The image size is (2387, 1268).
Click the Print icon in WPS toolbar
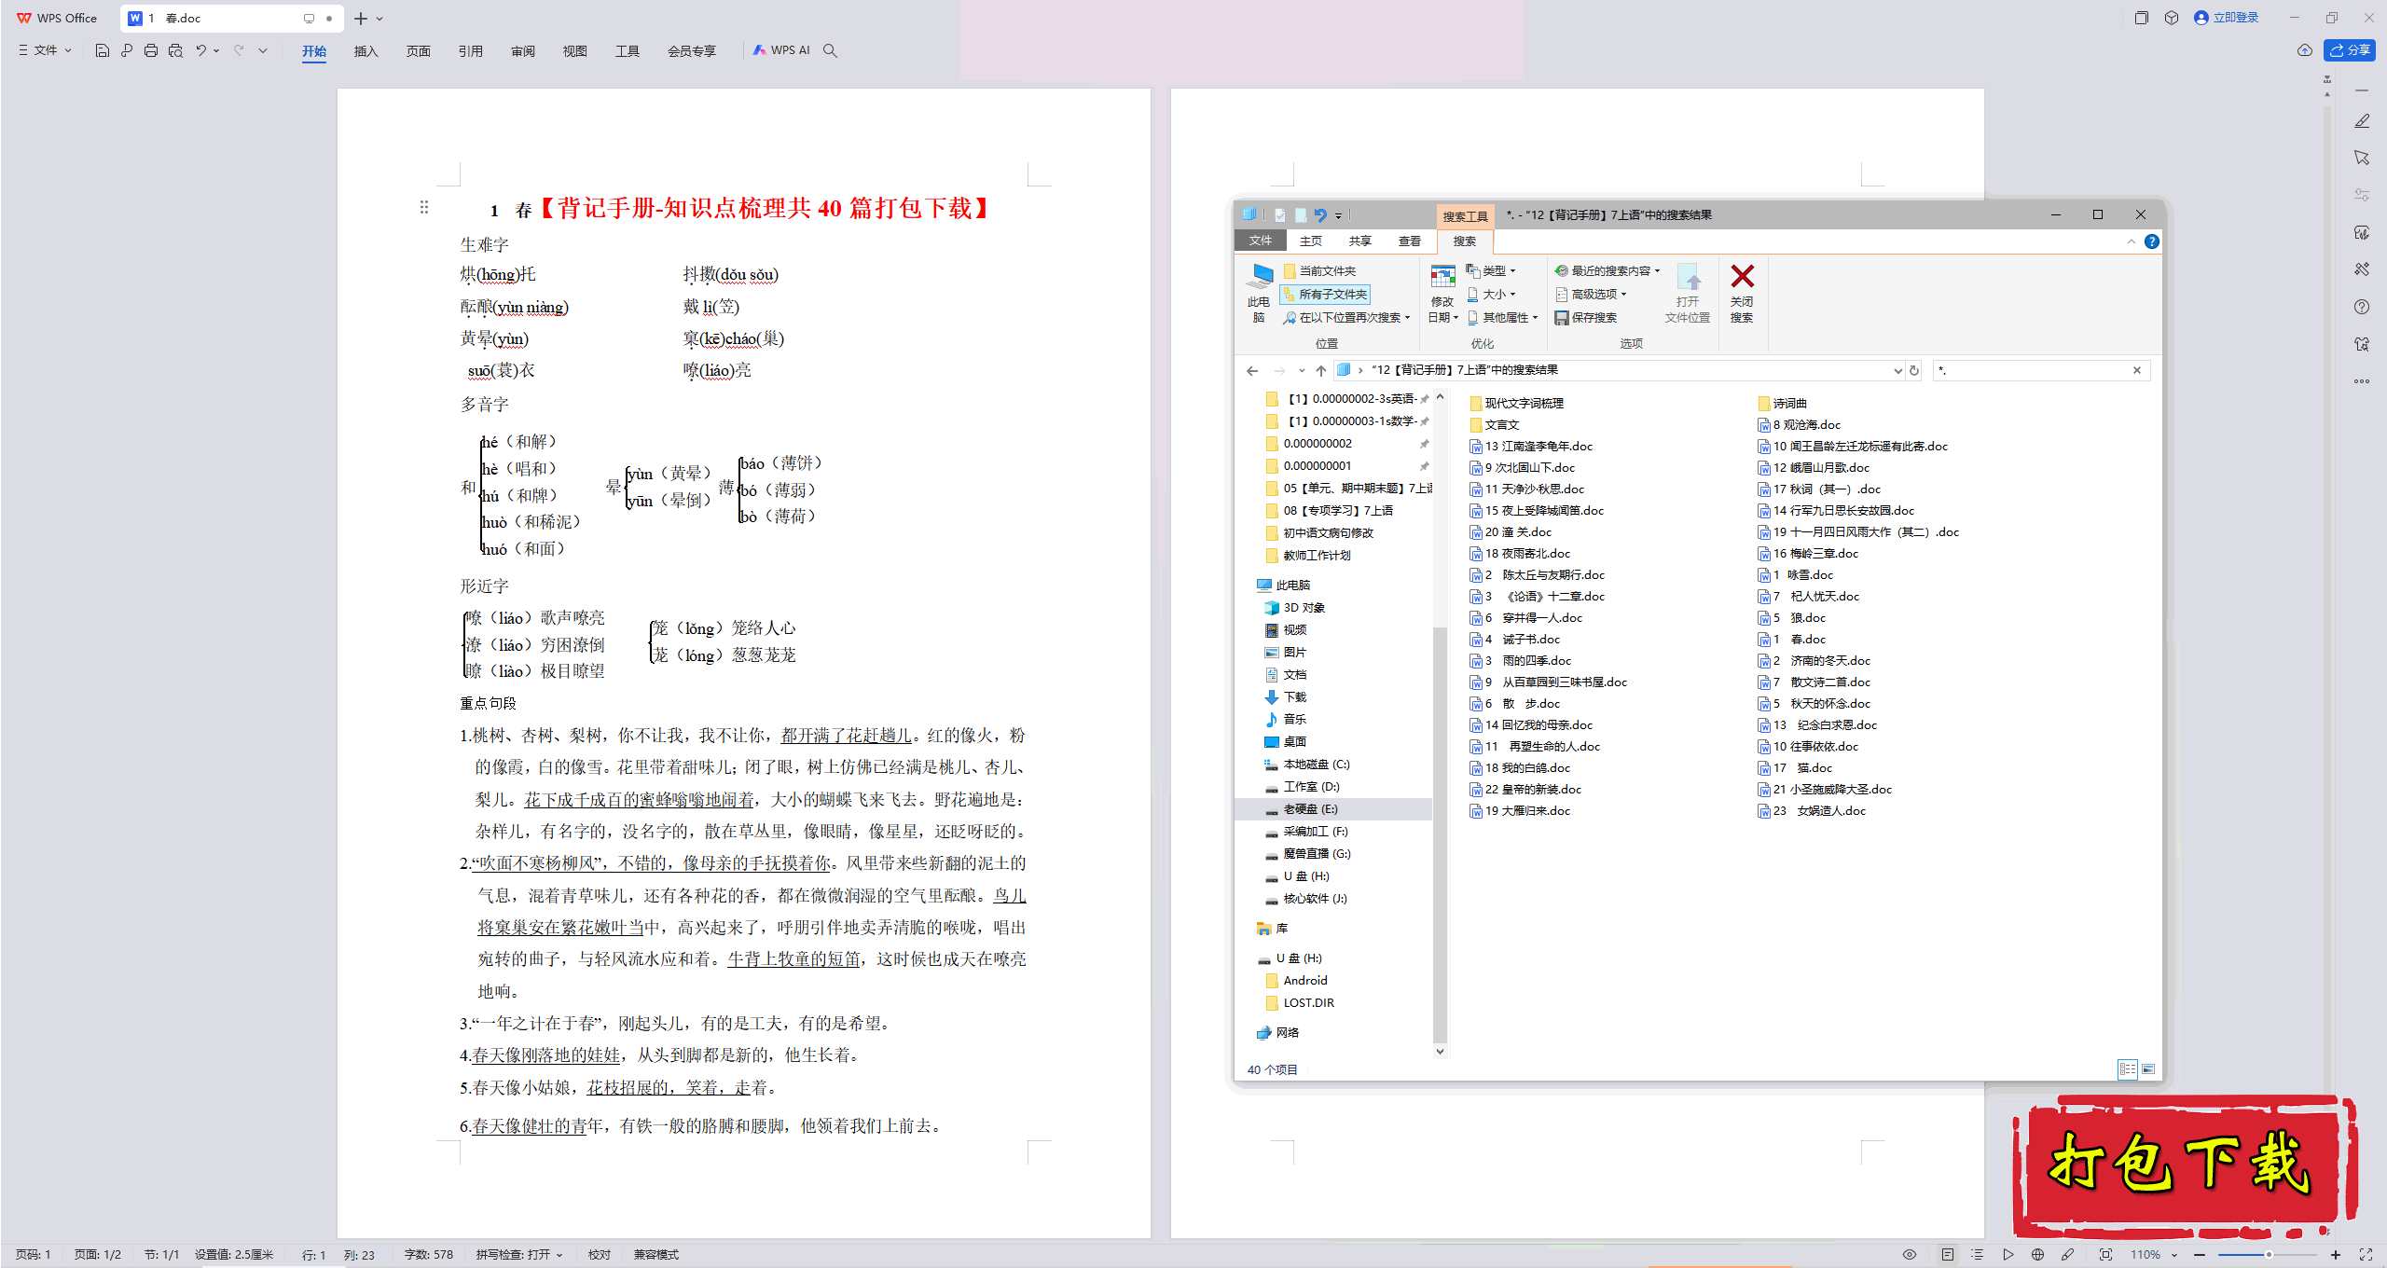pyautogui.click(x=151, y=50)
